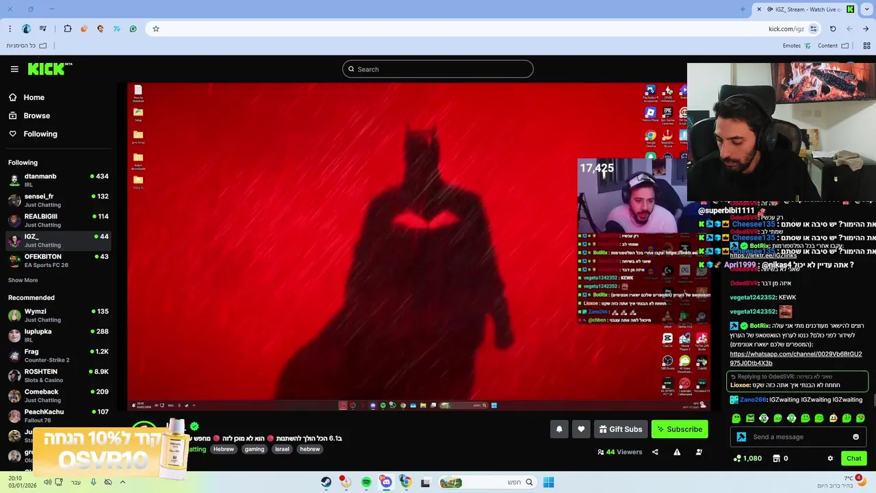876x493 pixels.
Task: Bookmark page with star icon
Action: point(156,29)
